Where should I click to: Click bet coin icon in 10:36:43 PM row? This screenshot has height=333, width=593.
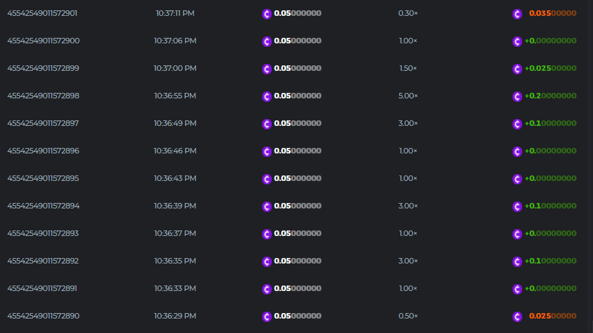(267, 179)
